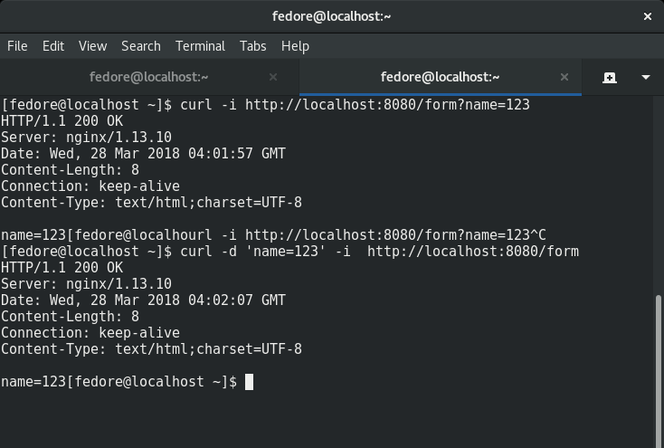Open the View menu
The image size is (664, 448).
pyautogui.click(x=93, y=46)
